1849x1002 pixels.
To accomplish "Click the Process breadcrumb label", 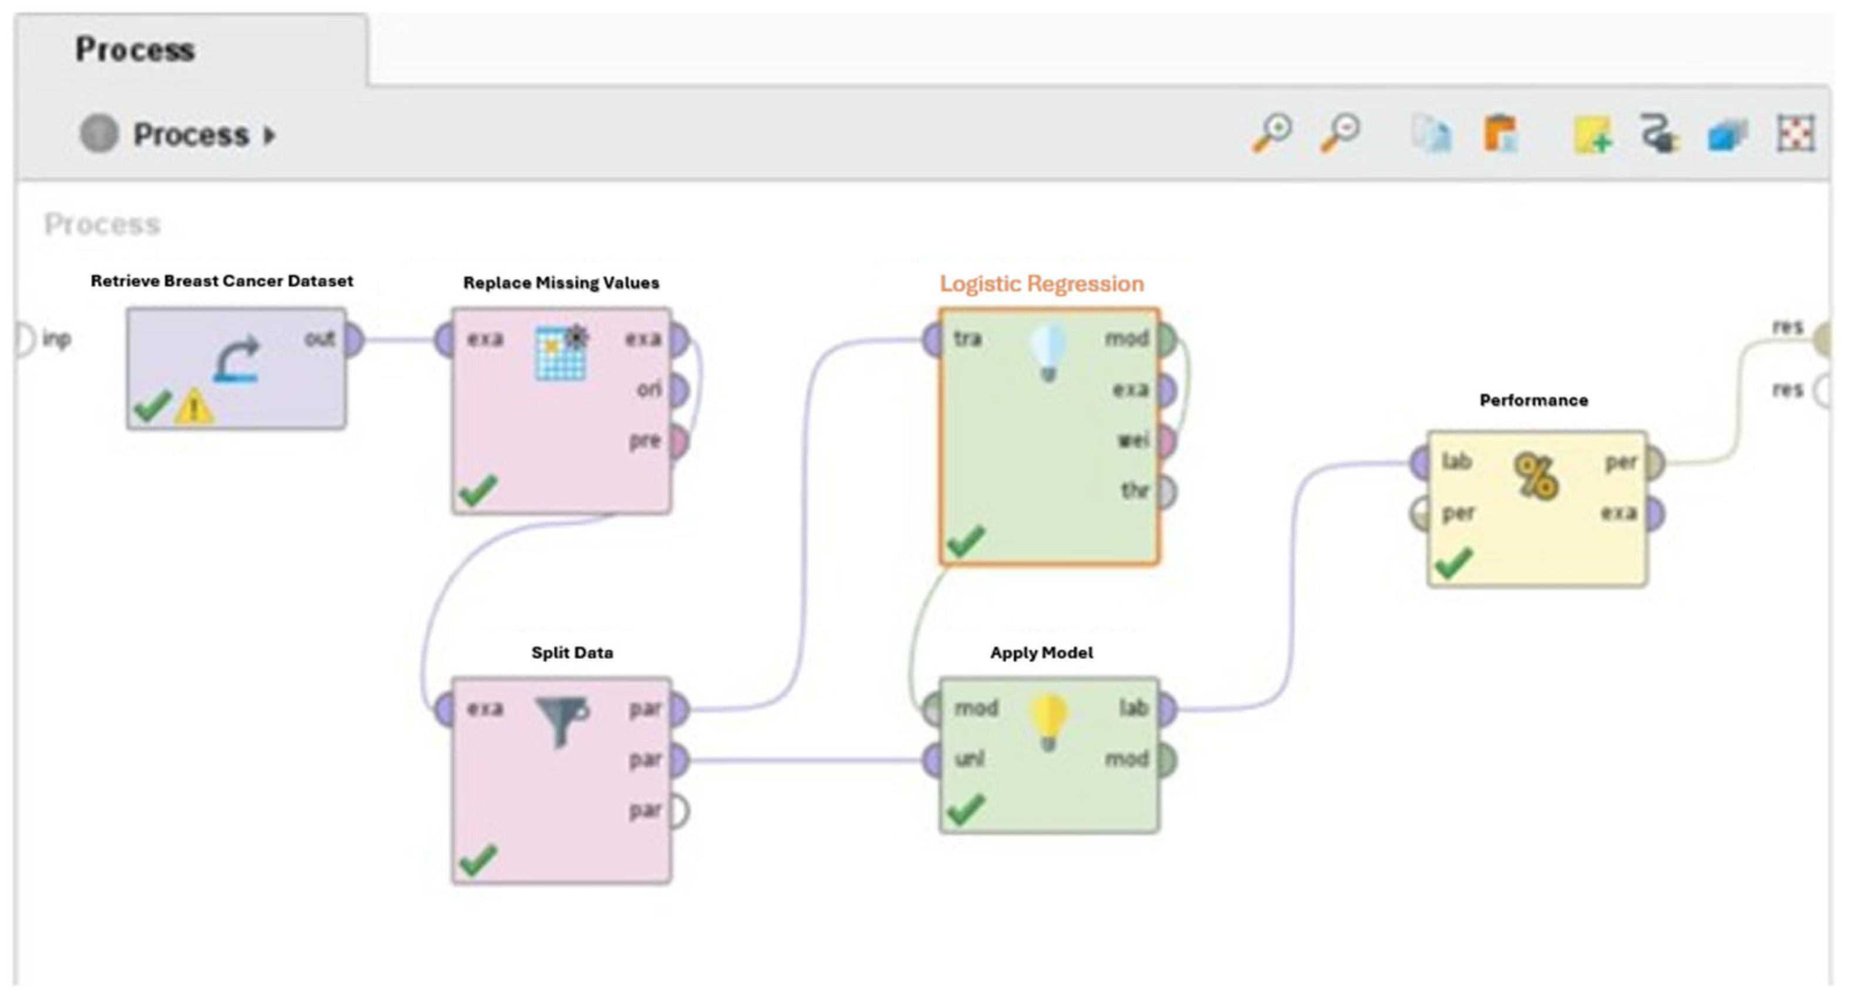I will (191, 135).
